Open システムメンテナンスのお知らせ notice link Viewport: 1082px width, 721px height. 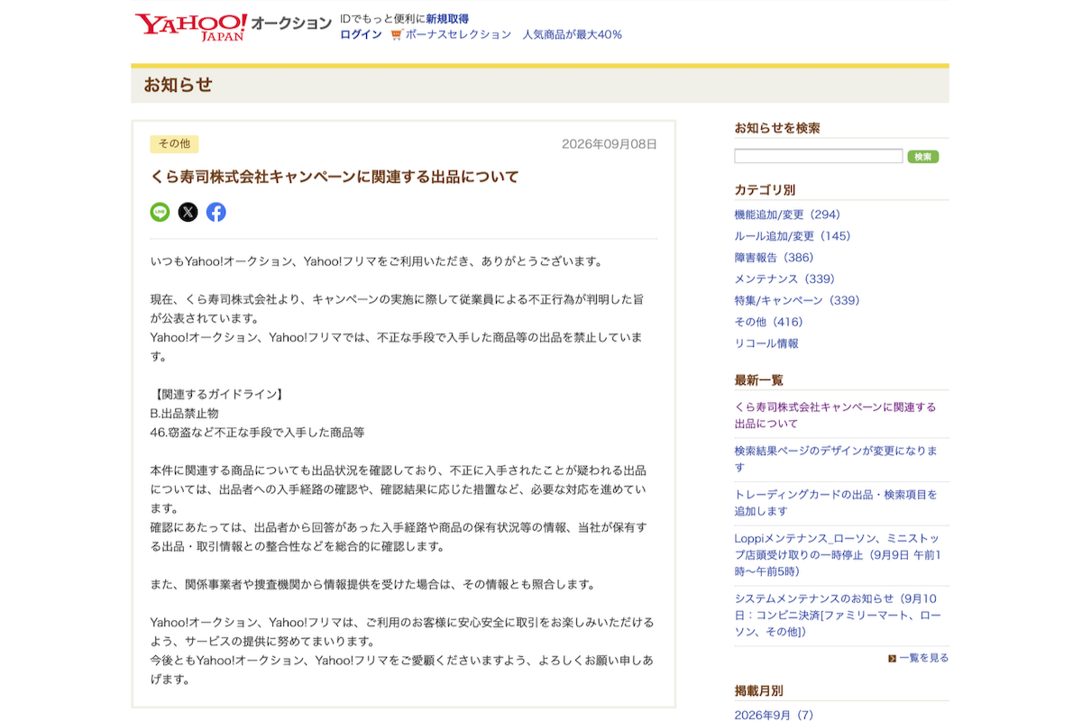click(x=837, y=615)
